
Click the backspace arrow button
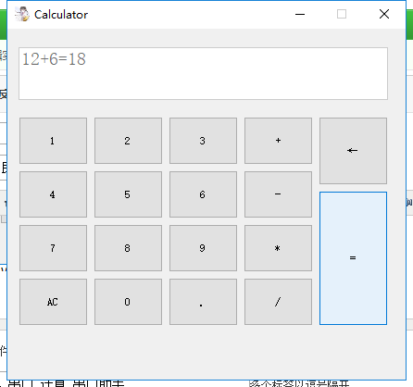tap(353, 151)
